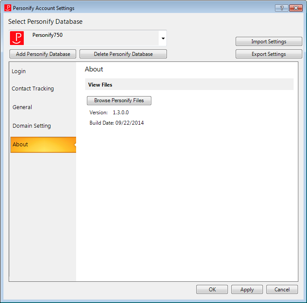Select the highlighted About tab
Viewport: 307px width, 303px height.
coord(43,145)
